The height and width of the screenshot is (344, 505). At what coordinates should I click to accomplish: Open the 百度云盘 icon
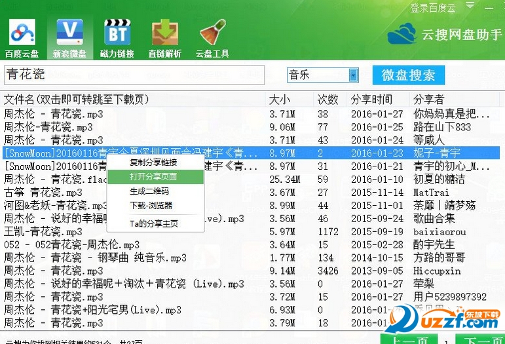22,39
